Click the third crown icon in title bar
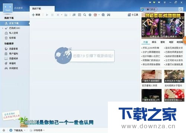 coord(159,2)
